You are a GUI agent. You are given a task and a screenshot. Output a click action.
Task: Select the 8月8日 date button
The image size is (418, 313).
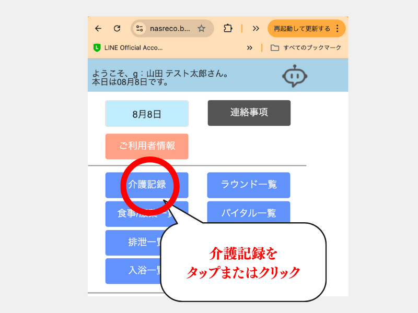click(x=147, y=114)
